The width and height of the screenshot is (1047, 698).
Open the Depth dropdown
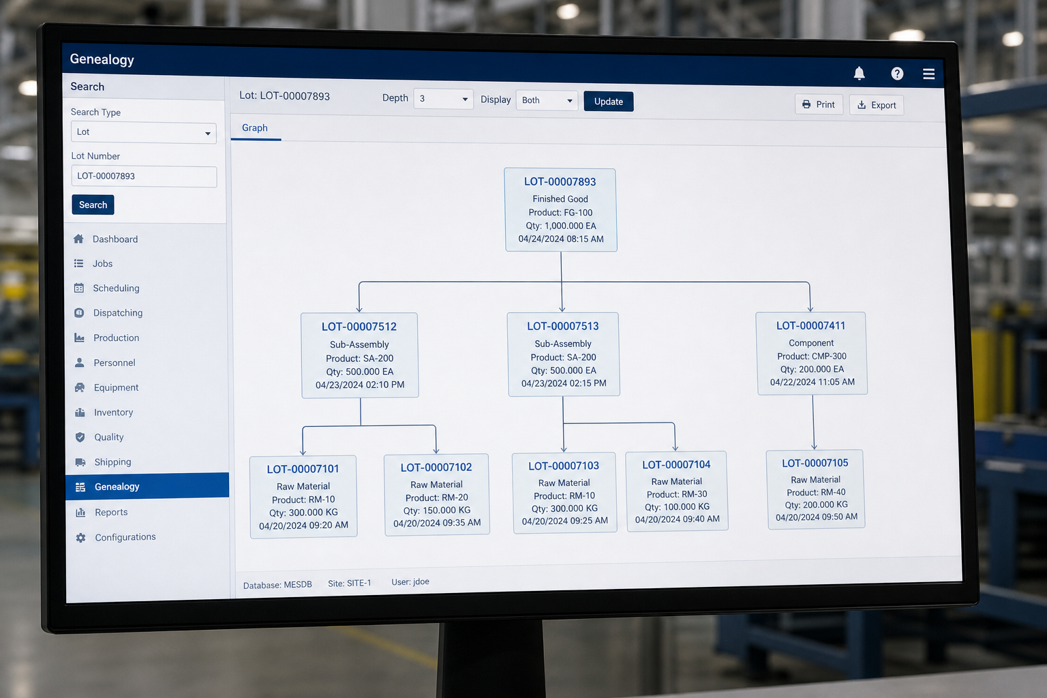click(443, 99)
